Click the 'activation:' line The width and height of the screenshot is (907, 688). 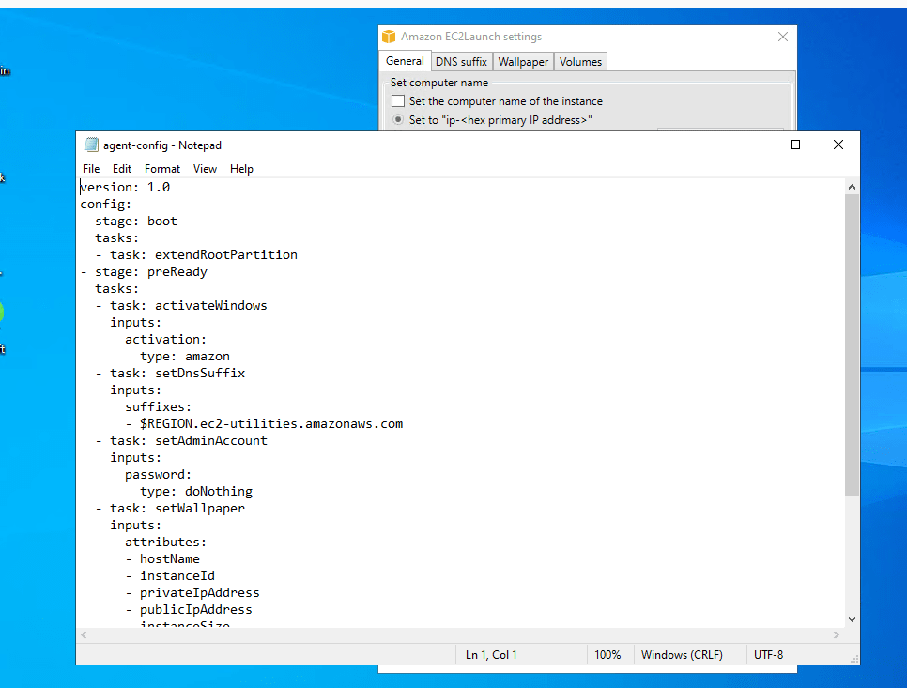[x=165, y=340]
